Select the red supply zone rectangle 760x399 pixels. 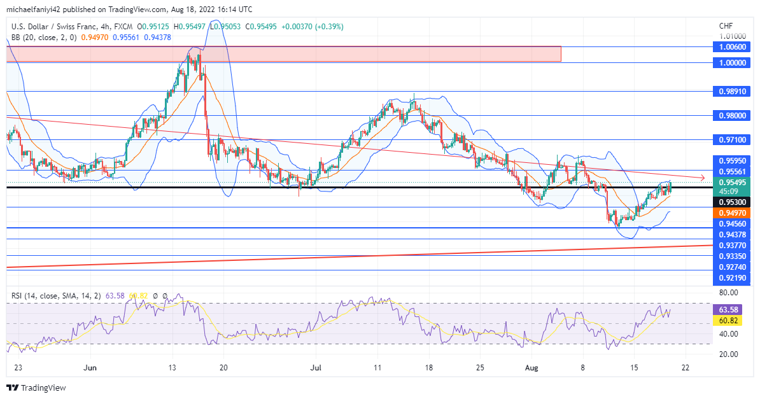pos(283,54)
